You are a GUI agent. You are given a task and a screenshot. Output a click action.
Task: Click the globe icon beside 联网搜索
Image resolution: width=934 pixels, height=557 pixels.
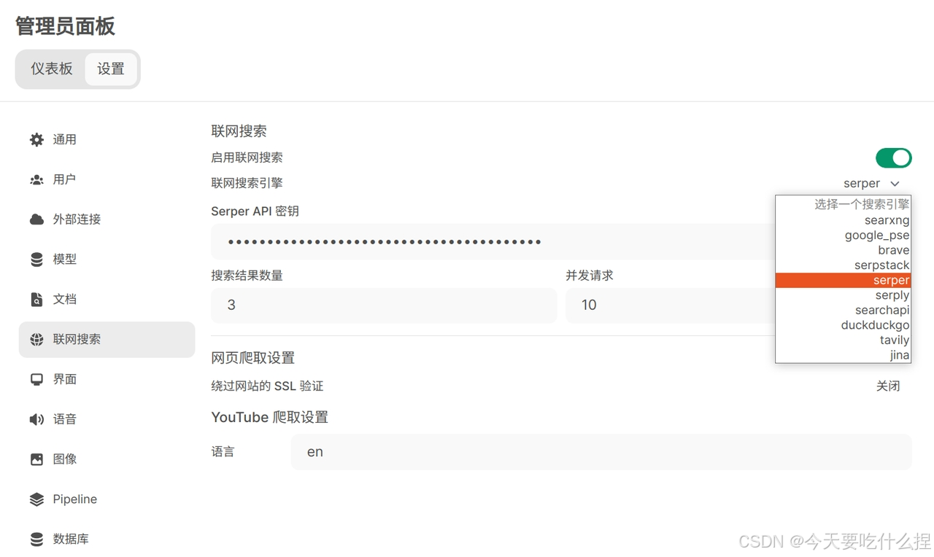pos(36,340)
